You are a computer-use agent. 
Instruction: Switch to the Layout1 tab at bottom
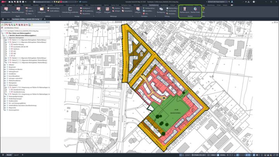(16, 155)
